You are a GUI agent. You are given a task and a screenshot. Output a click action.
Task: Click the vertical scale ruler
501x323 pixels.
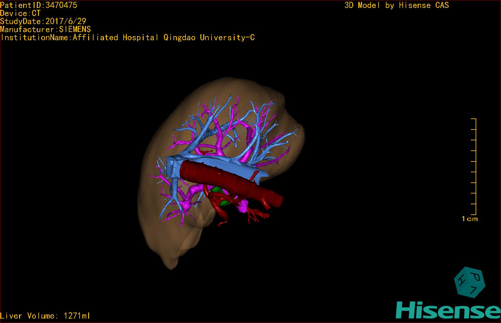click(473, 167)
